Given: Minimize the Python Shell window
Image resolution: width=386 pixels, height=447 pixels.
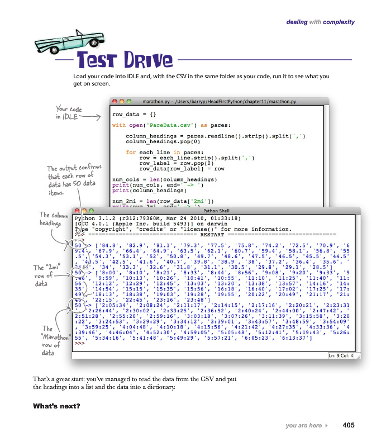Looking at the screenshot, I should click(x=84, y=211).
